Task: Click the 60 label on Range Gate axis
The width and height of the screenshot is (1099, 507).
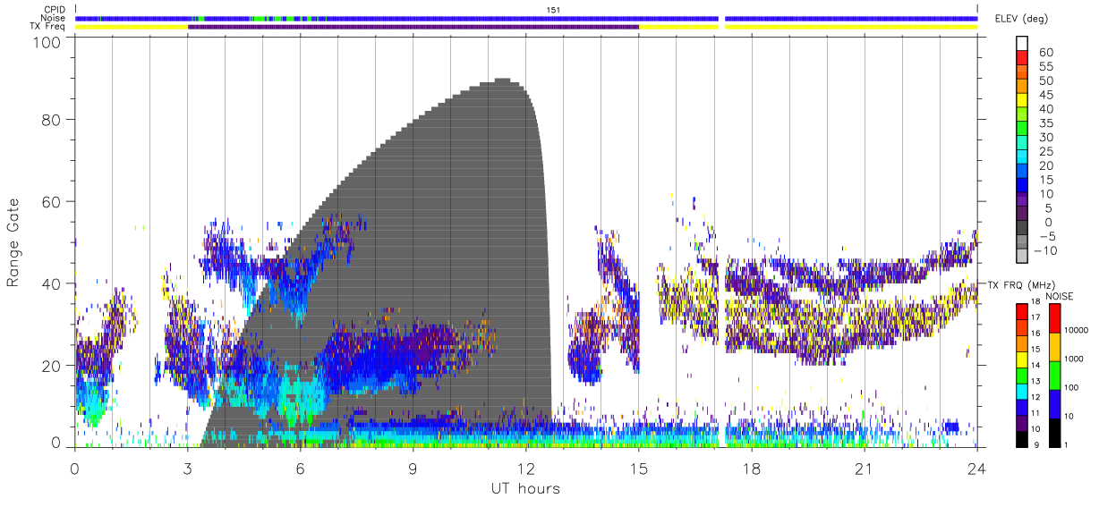Action: [51, 202]
